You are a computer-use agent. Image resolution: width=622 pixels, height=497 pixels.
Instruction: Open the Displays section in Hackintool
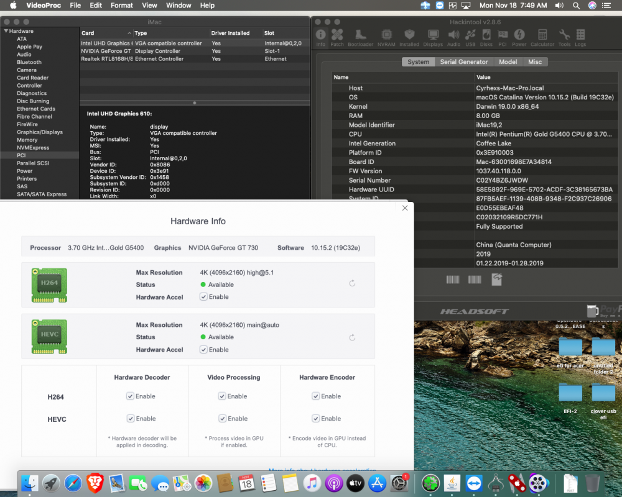coord(433,38)
